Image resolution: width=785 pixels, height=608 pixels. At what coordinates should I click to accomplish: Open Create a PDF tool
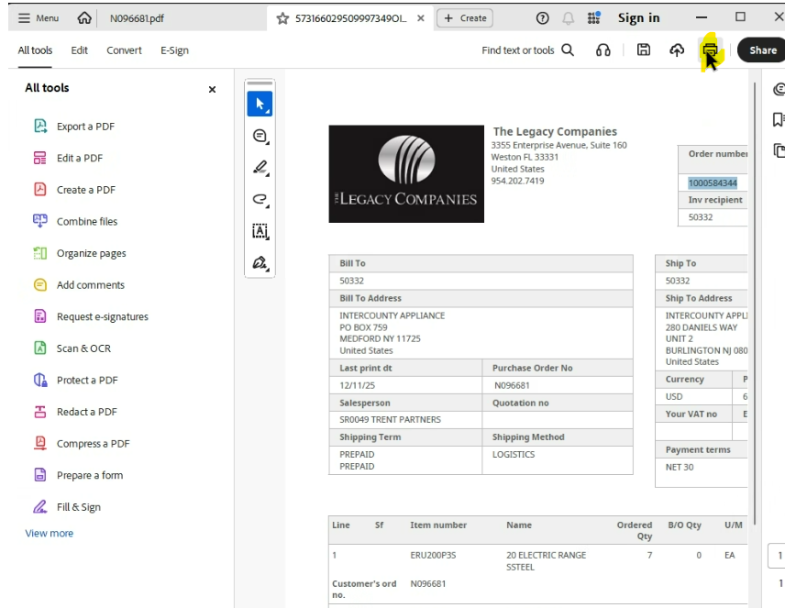pyautogui.click(x=74, y=190)
